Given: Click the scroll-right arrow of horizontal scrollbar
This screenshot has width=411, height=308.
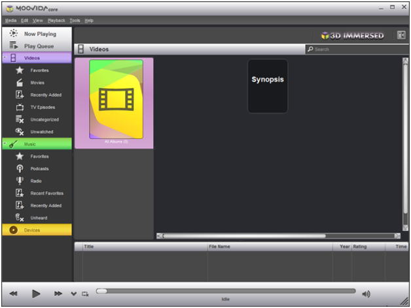Looking at the screenshot, I should (x=397, y=236).
